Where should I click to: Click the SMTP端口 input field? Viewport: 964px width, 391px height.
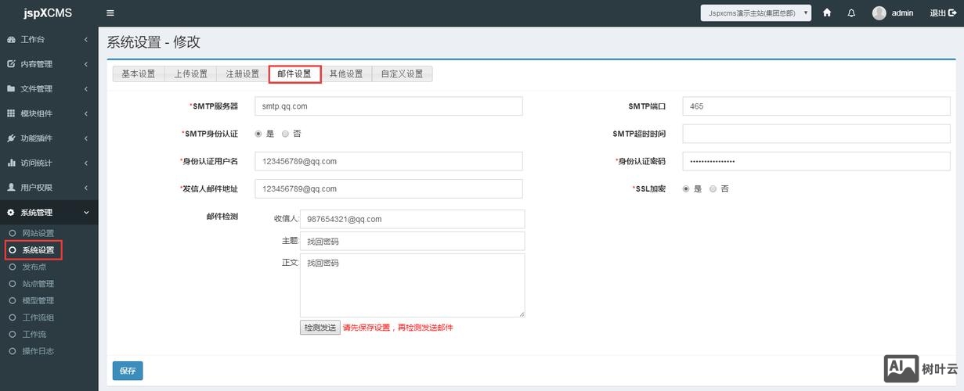817,106
